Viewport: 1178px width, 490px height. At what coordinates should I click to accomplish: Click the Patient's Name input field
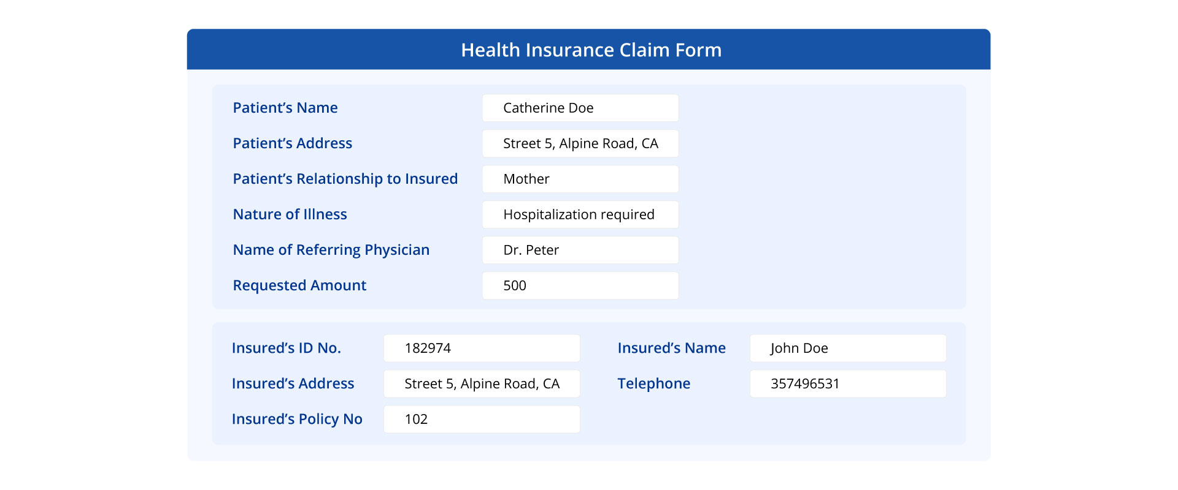580,108
